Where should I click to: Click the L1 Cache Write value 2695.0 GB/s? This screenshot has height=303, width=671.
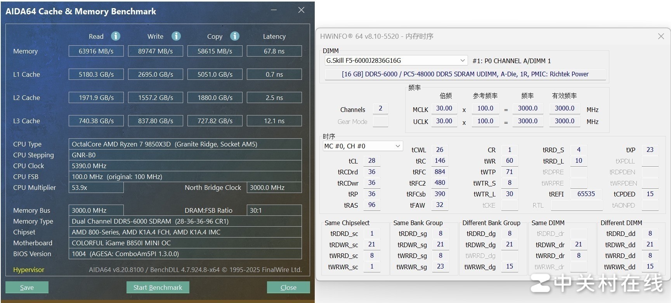tap(156, 74)
